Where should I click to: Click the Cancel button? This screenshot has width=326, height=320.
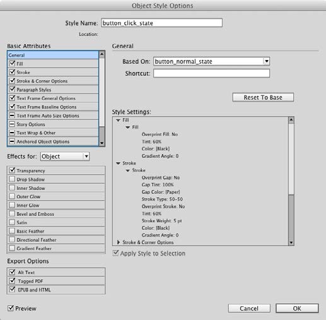point(249,308)
